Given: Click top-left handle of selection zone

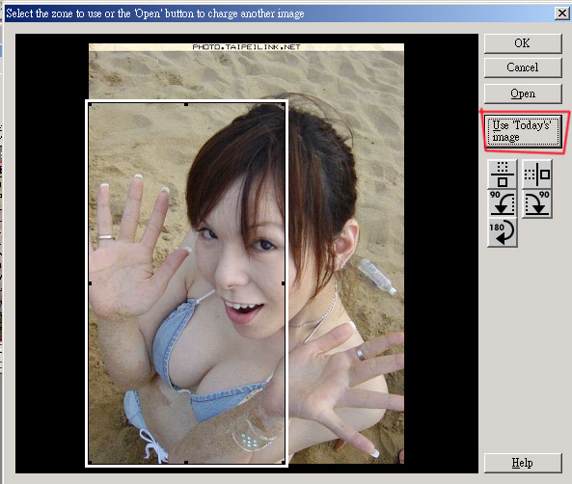Looking at the screenshot, I should pos(90,105).
